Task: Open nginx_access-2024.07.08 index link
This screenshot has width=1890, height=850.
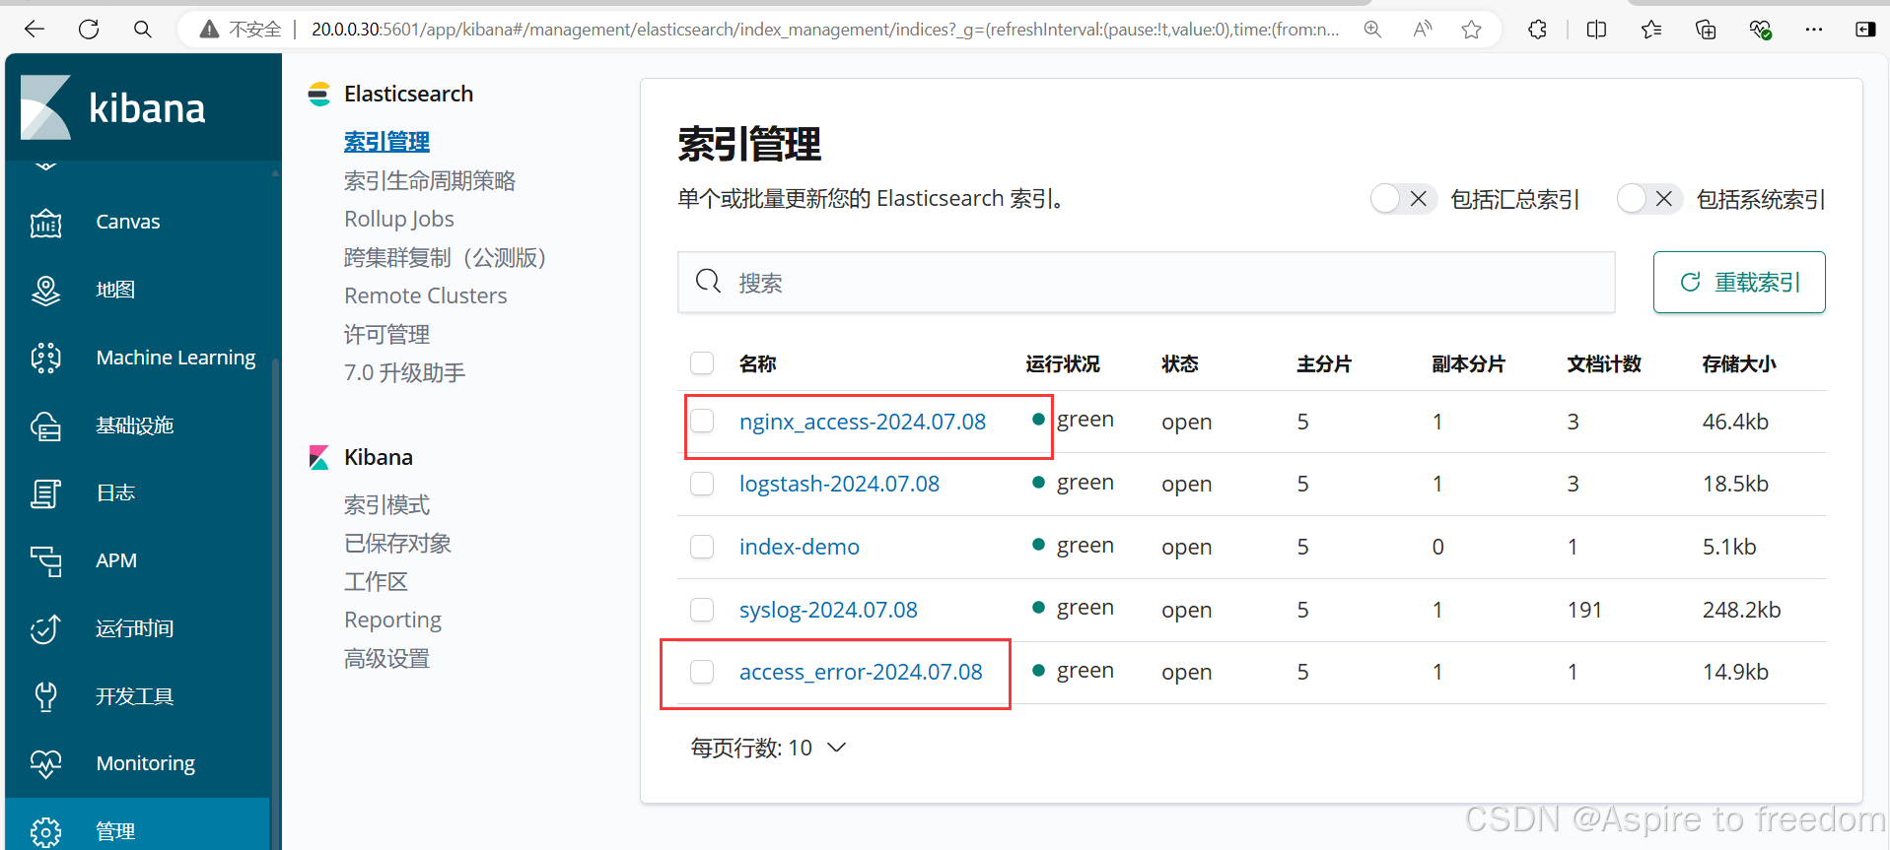Action: 863,422
